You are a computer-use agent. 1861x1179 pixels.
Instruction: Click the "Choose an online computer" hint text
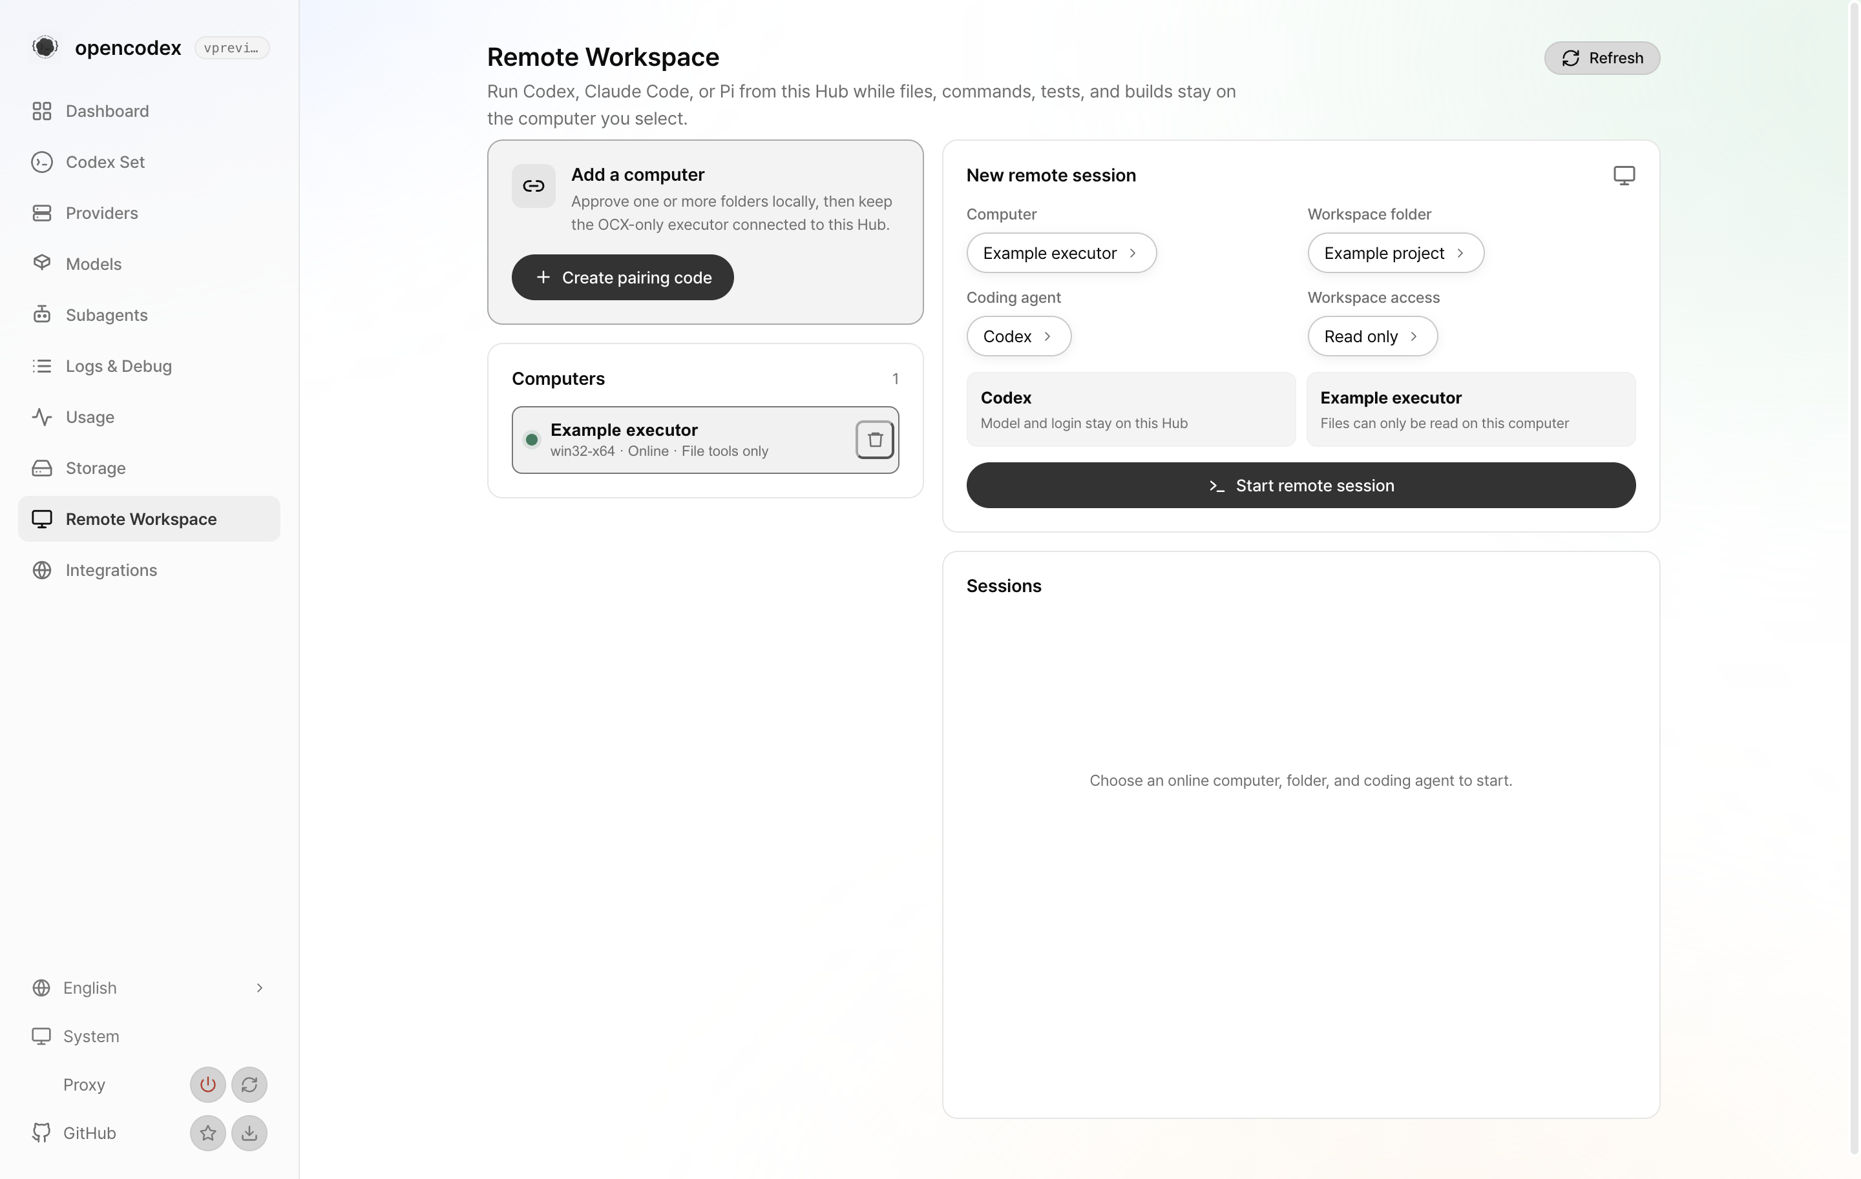point(1301,781)
